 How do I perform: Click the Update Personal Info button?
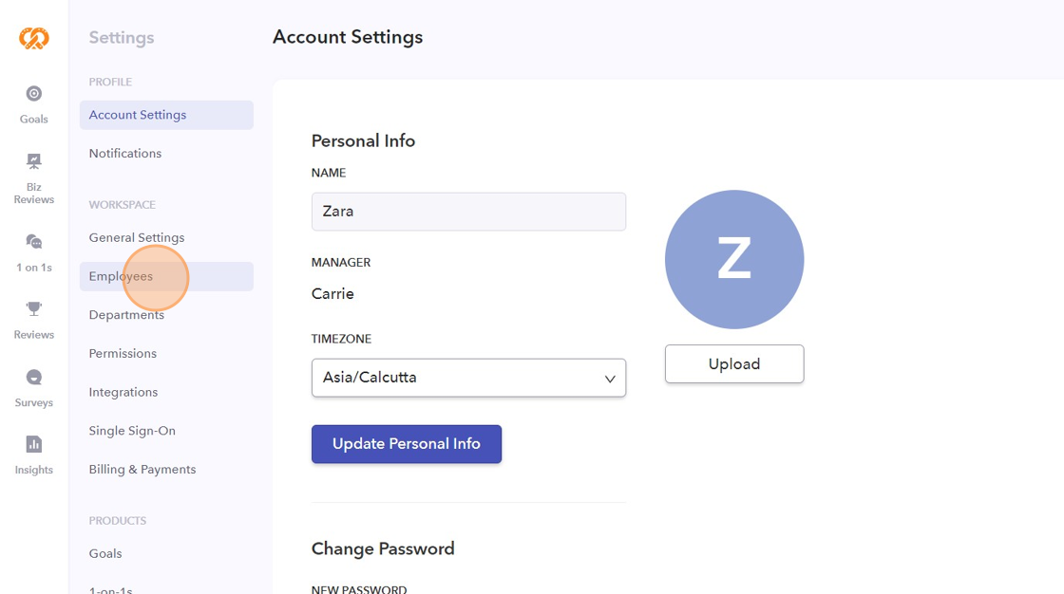(407, 444)
